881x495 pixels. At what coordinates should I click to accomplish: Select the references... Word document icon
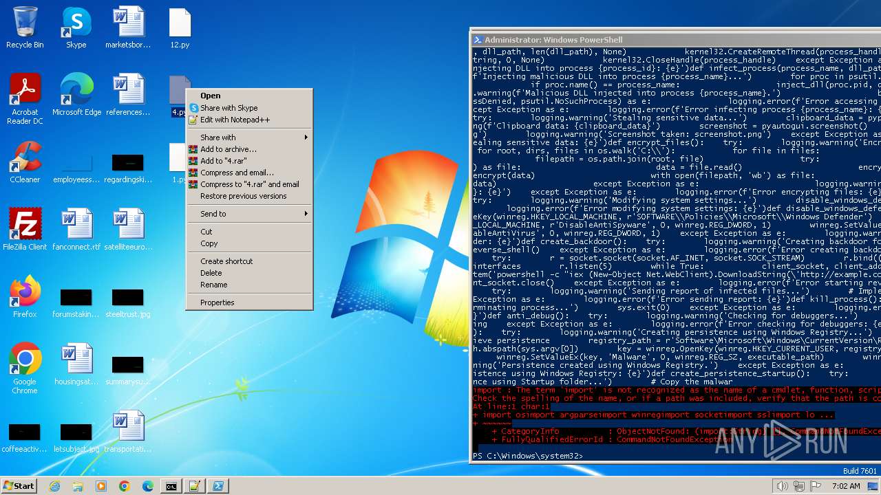128,95
